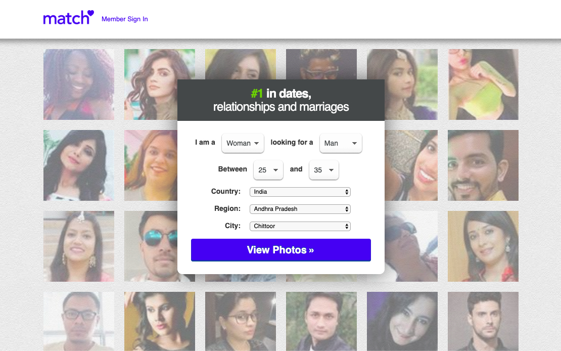Viewport: 561px width, 351px height.
Task: Click the 'looking for a' label
Action: click(292, 143)
